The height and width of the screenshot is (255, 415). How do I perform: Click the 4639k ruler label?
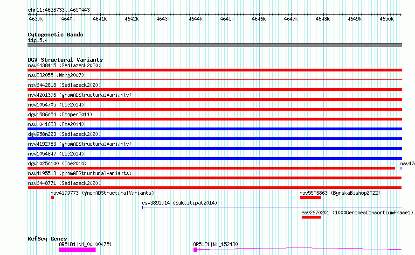click(x=36, y=19)
